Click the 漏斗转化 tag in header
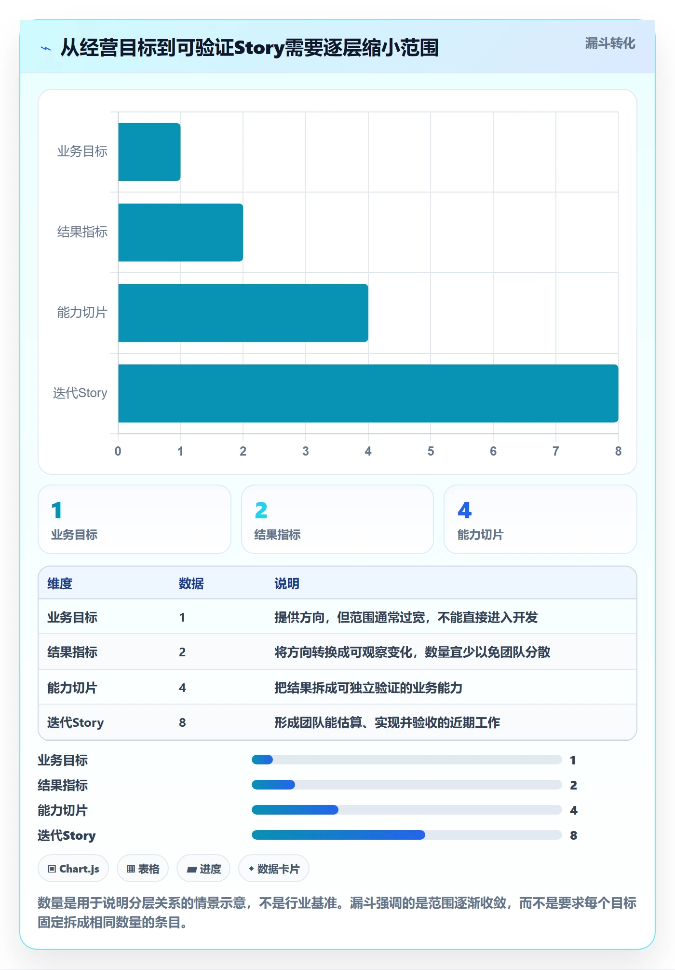The height and width of the screenshot is (970, 675). [x=610, y=43]
